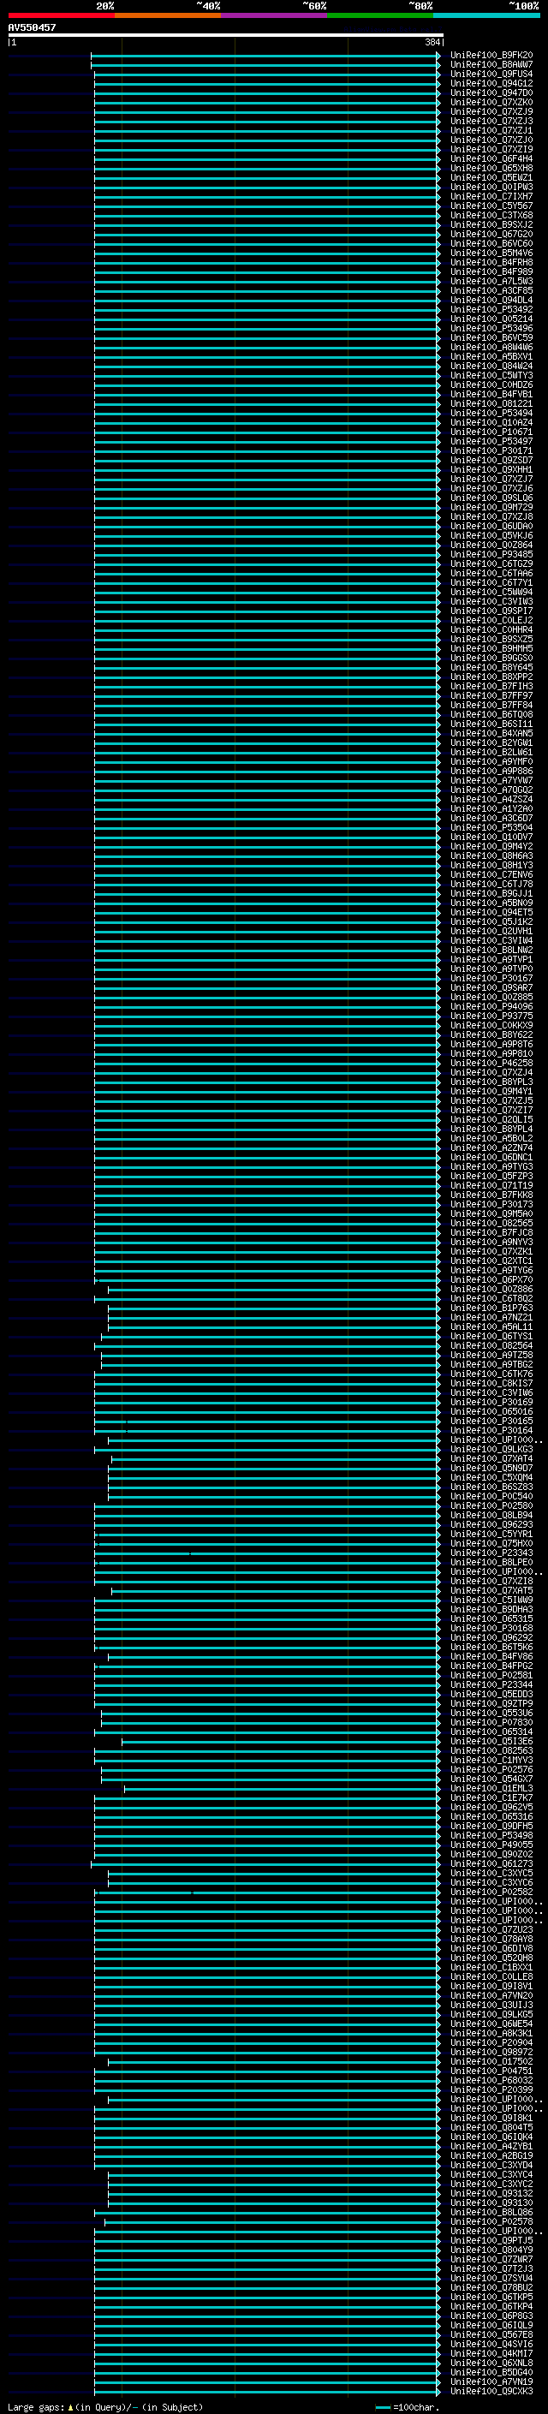Select label UniRef100_Q7XAT5
This screenshot has width=548, height=2414.
[491, 1590]
